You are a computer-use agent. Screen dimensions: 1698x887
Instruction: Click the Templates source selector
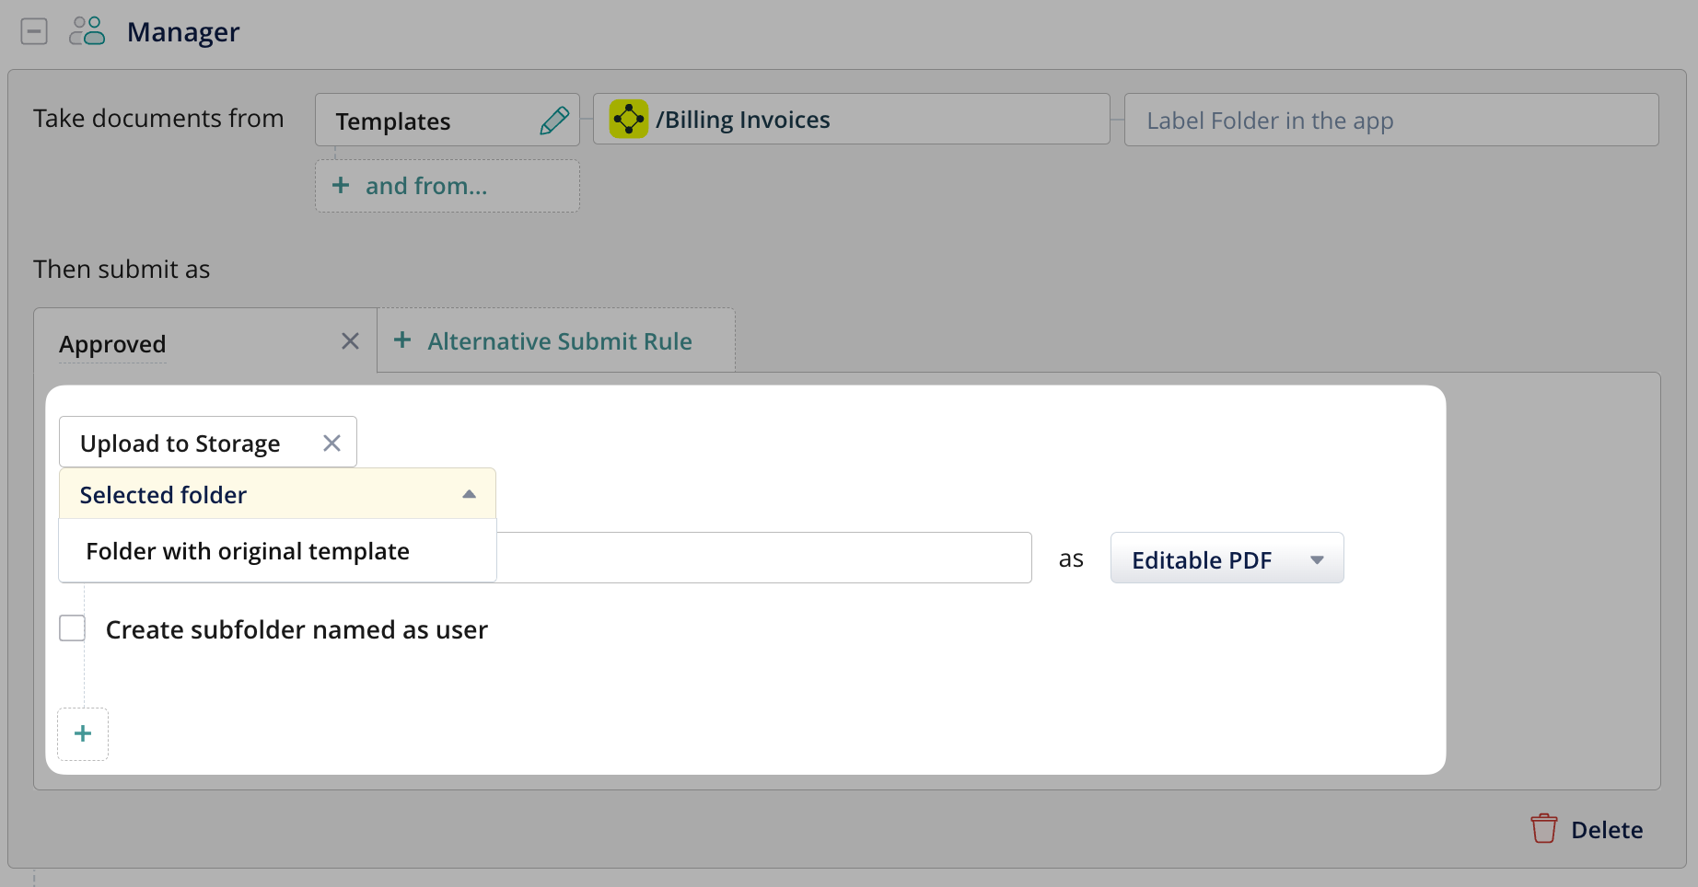point(424,121)
